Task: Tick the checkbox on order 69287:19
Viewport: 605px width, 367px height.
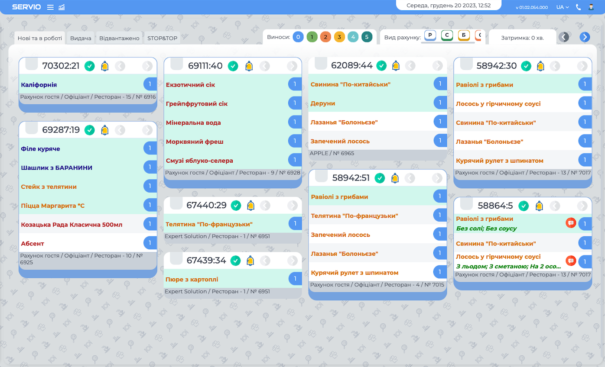Action: point(32,128)
